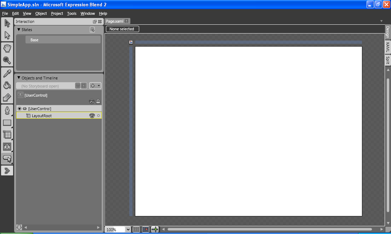Select the Eyedropper tool
Viewport: 391px width, 234px height.
[x=7, y=73]
